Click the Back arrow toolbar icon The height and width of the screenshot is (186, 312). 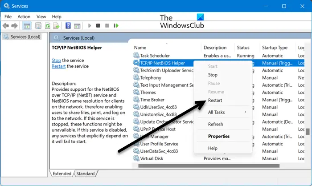pos(6,26)
